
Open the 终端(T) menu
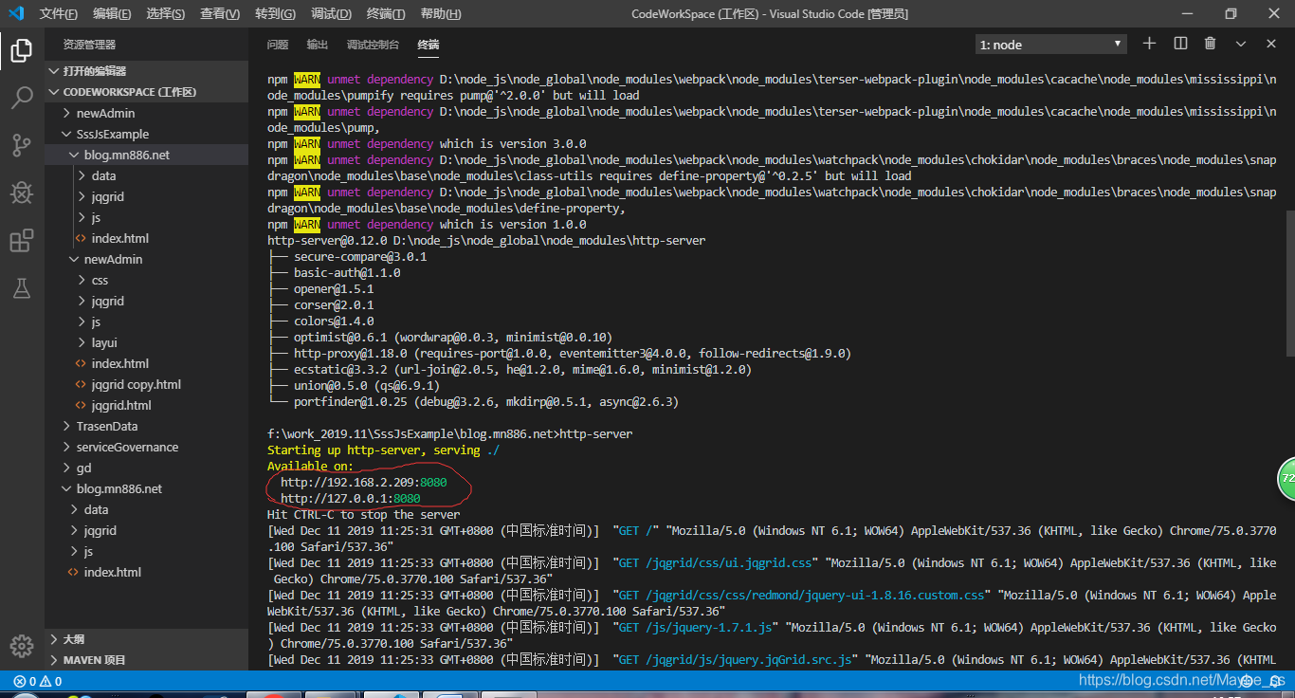386,14
